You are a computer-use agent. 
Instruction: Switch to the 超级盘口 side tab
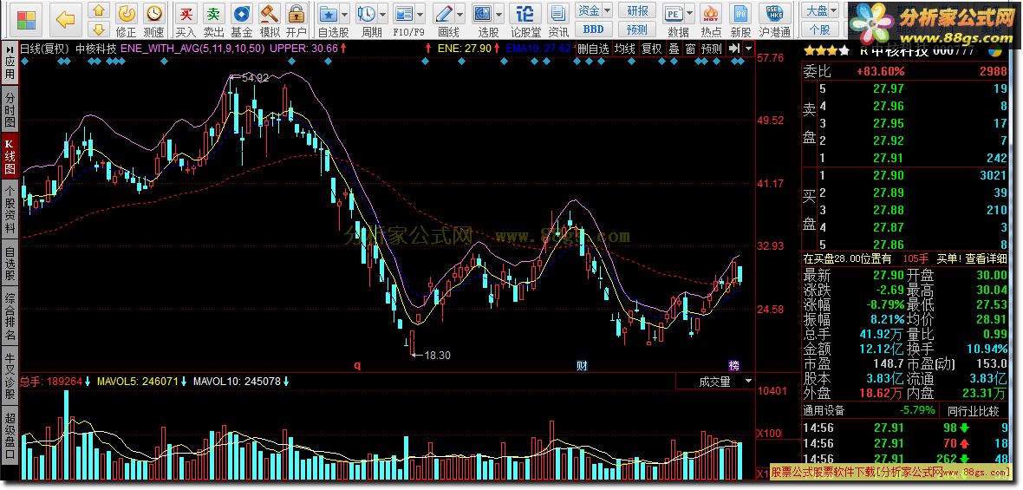[x=10, y=436]
